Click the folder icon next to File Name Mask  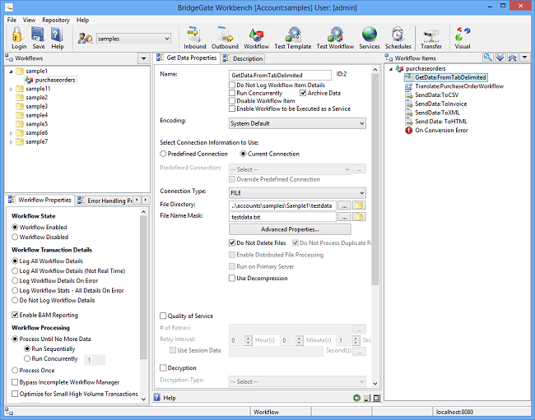click(359, 217)
